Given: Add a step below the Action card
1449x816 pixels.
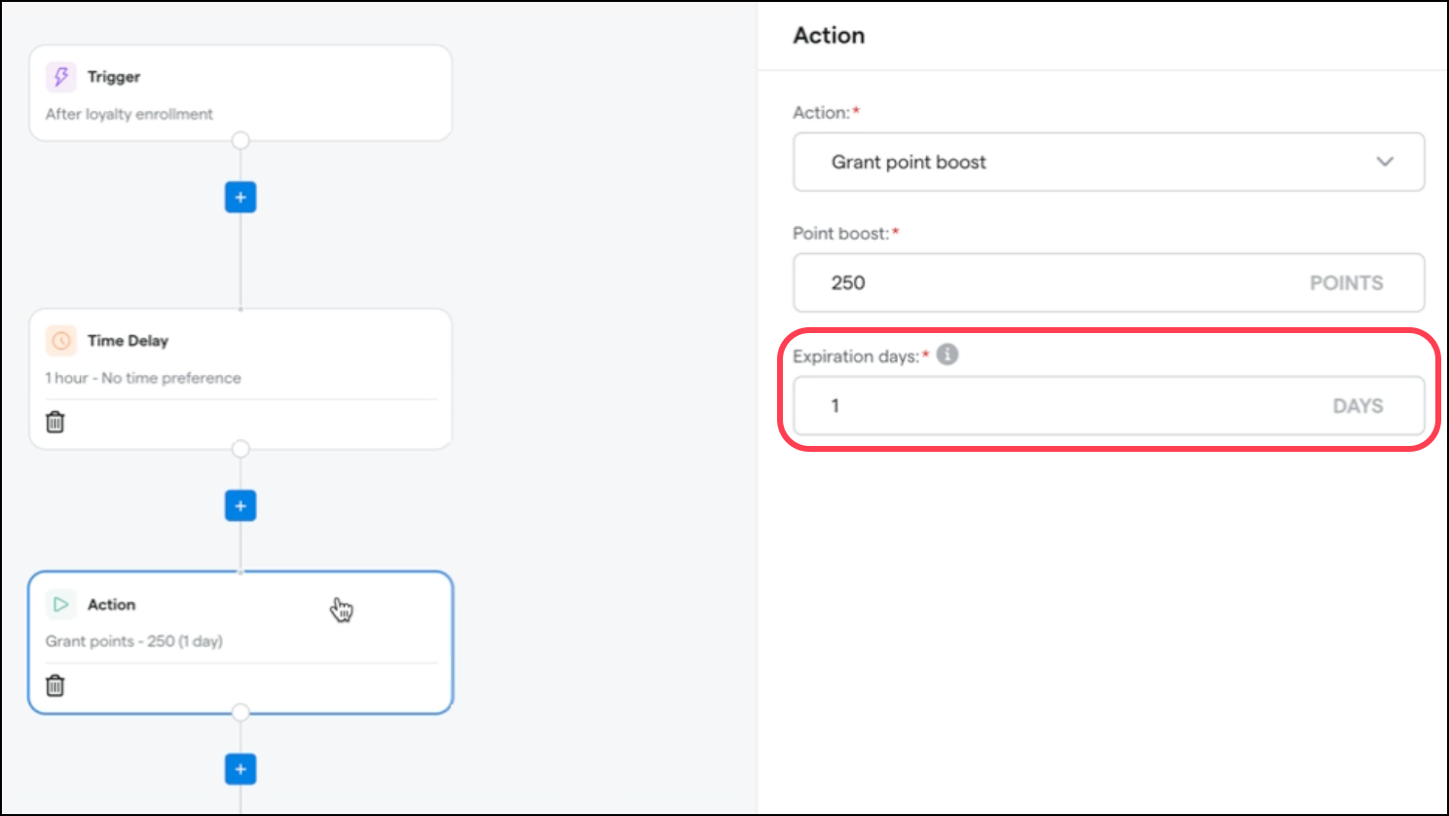Looking at the screenshot, I should click(x=241, y=769).
